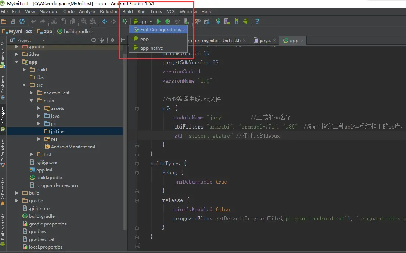Open Project Structure icon in toolbar
The image size is (406, 253).
pos(207,21)
